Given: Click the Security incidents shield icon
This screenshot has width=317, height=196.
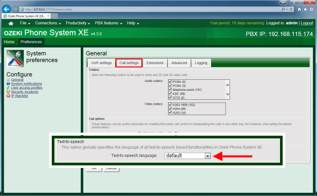Looking at the screenshot, I should tap(8, 92).
